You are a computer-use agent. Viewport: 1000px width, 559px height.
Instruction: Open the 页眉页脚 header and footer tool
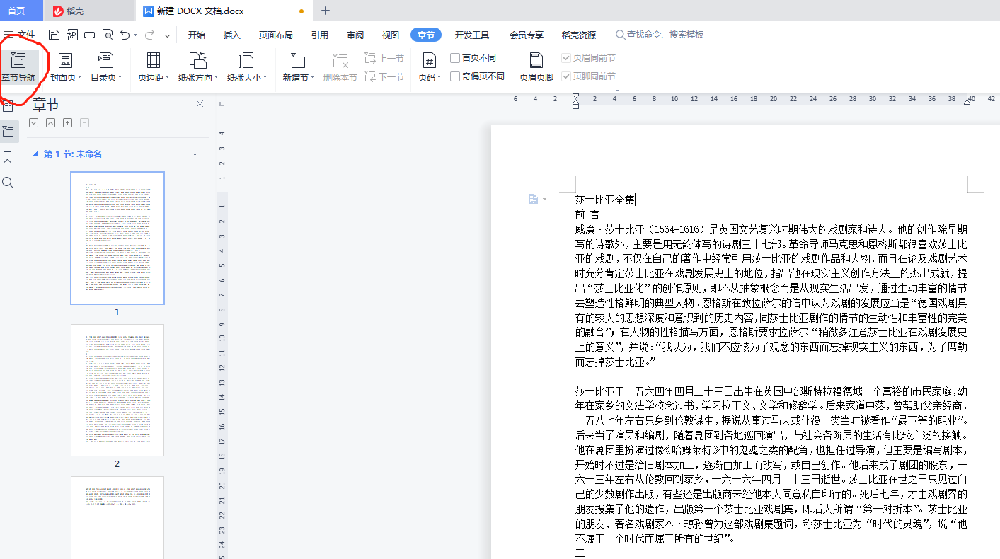click(x=536, y=67)
